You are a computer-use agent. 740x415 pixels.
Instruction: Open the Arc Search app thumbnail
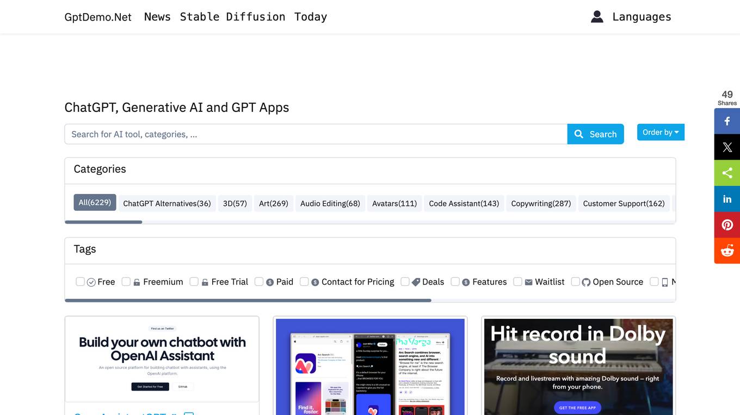(370, 367)
